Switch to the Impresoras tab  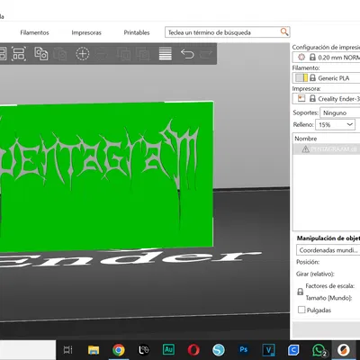(x=86, y=32)
